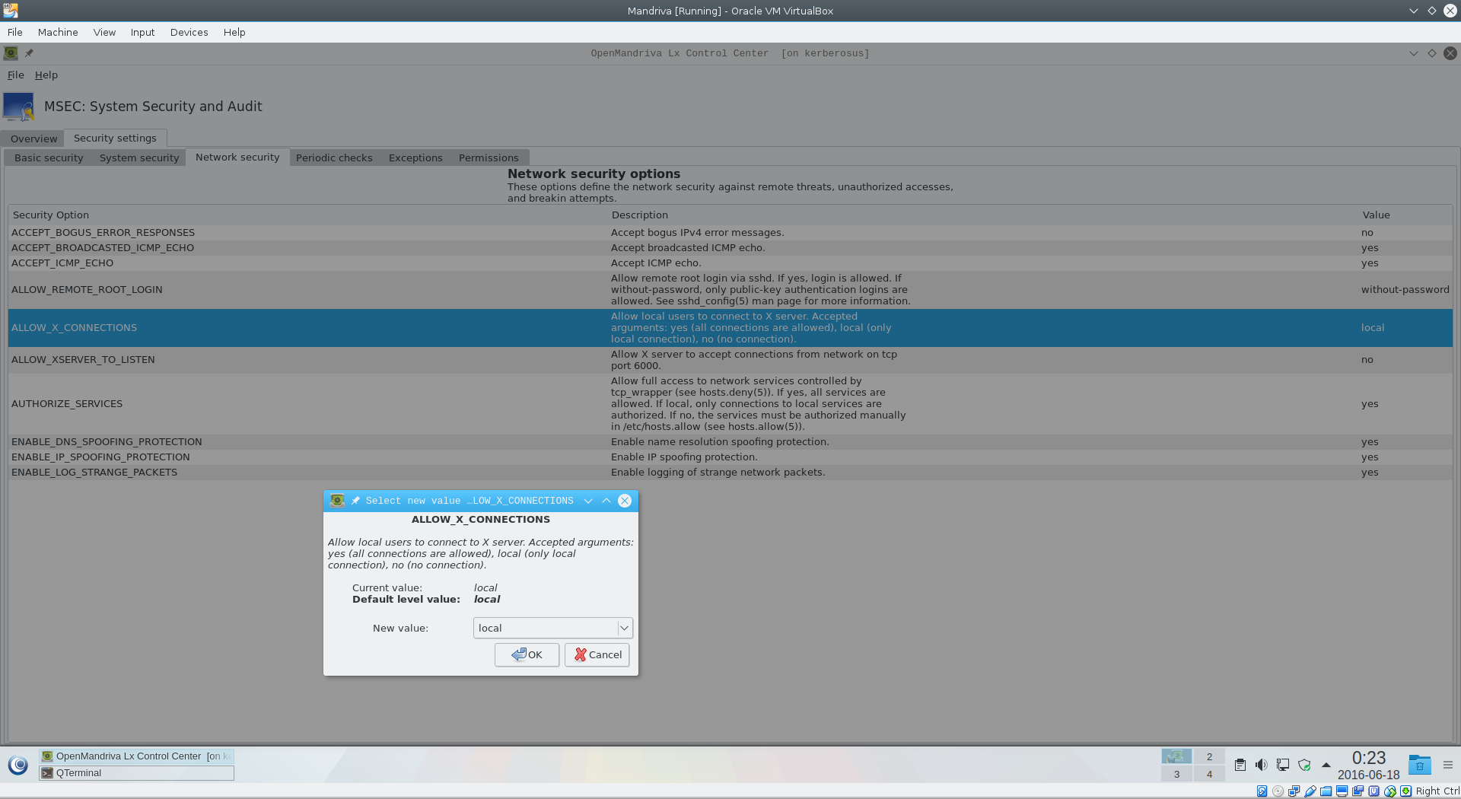Click VirtualBox recording status icon
Image resolution: width=1461 pixels, height=799 pixels.
pos(1358,791)
